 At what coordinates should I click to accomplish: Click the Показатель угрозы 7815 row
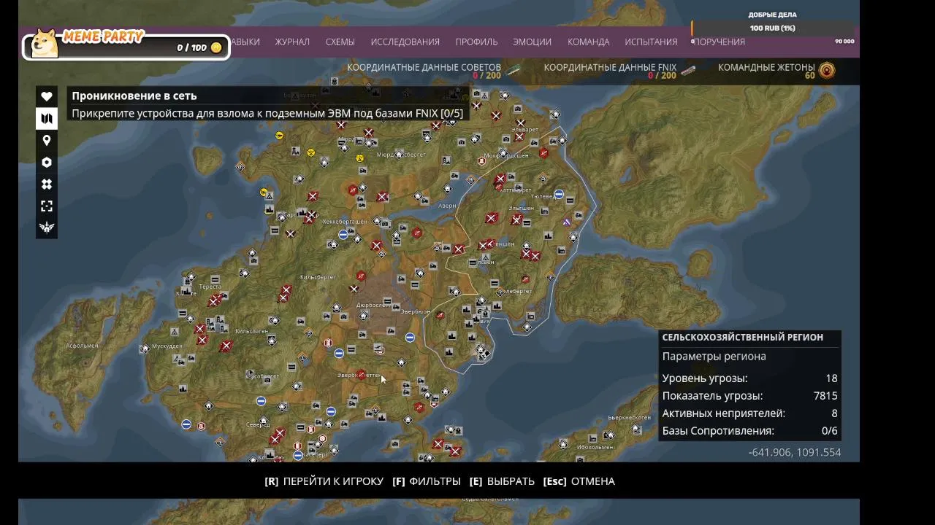749,396
